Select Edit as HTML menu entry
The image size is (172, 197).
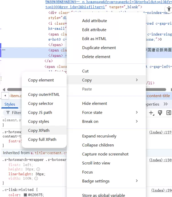tap(94, 39)
